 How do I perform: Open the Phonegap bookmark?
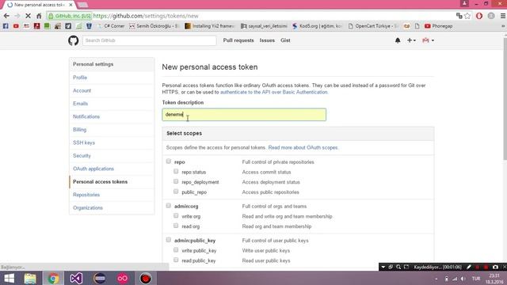(x=438, y=26)
